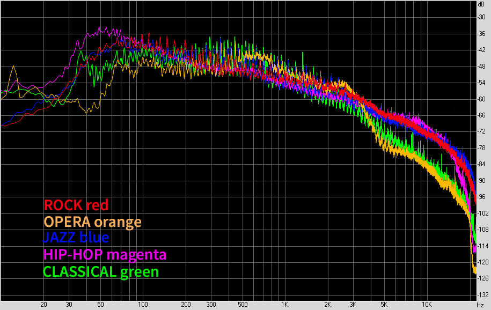Select the CLASSICAL green legend label
Image resolution: width=491 pixels, height=310 pixels.
101,271
